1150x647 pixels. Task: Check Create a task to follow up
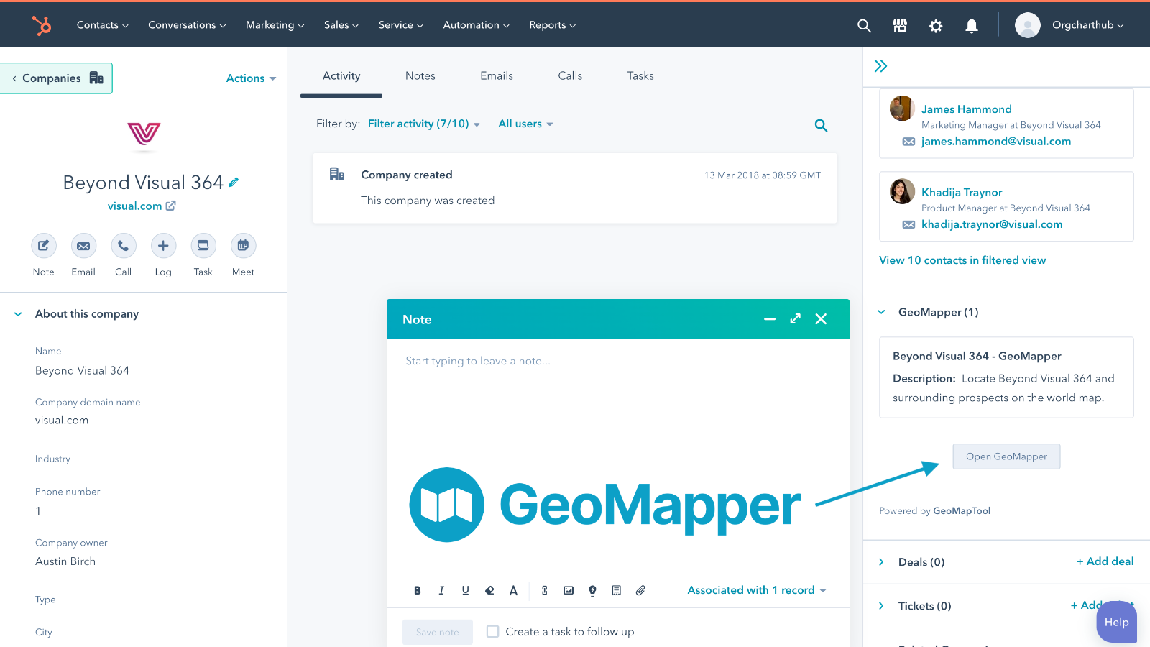pyautogui.click(x=493, y=631)
